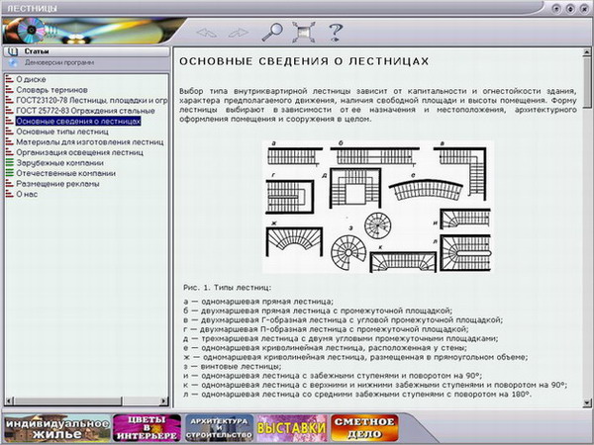The image size is (594, 445).
Task: Click the Цветы в интерьере banner
Action: 147,428
